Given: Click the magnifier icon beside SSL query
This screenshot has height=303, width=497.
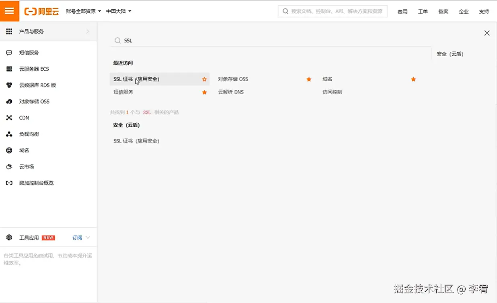Looking at the screenshot, I should coord(117,41).
